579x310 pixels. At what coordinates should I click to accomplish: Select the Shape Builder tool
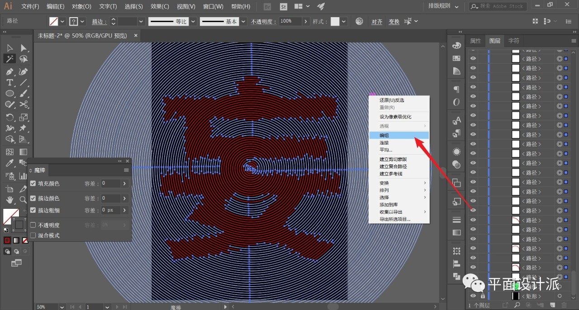(10, 140)
